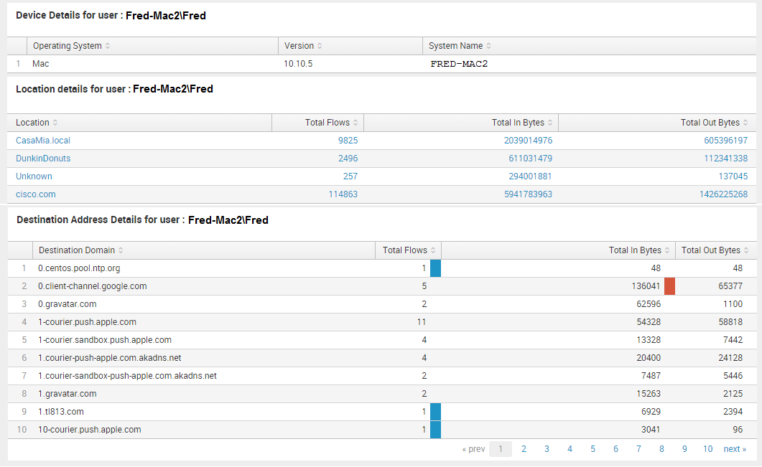762x467 pixels.
Task: Click the red bar in 0.client-channel.google.com row
Action: pos(669,286)
